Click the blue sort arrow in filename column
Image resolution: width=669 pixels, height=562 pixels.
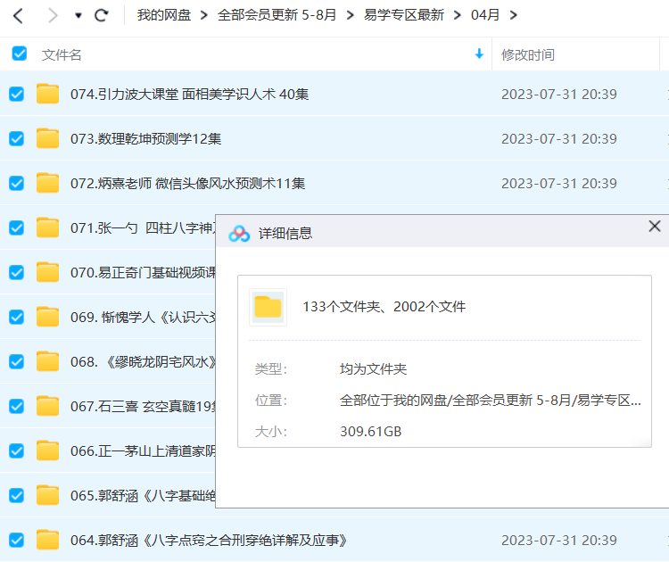479,54
